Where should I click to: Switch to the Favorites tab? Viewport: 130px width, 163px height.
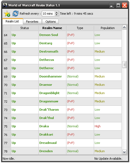tap(32, 22)
